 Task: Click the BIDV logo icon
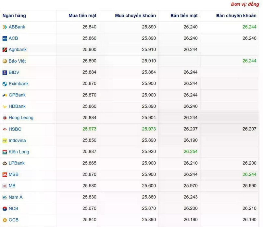(5, 73)
